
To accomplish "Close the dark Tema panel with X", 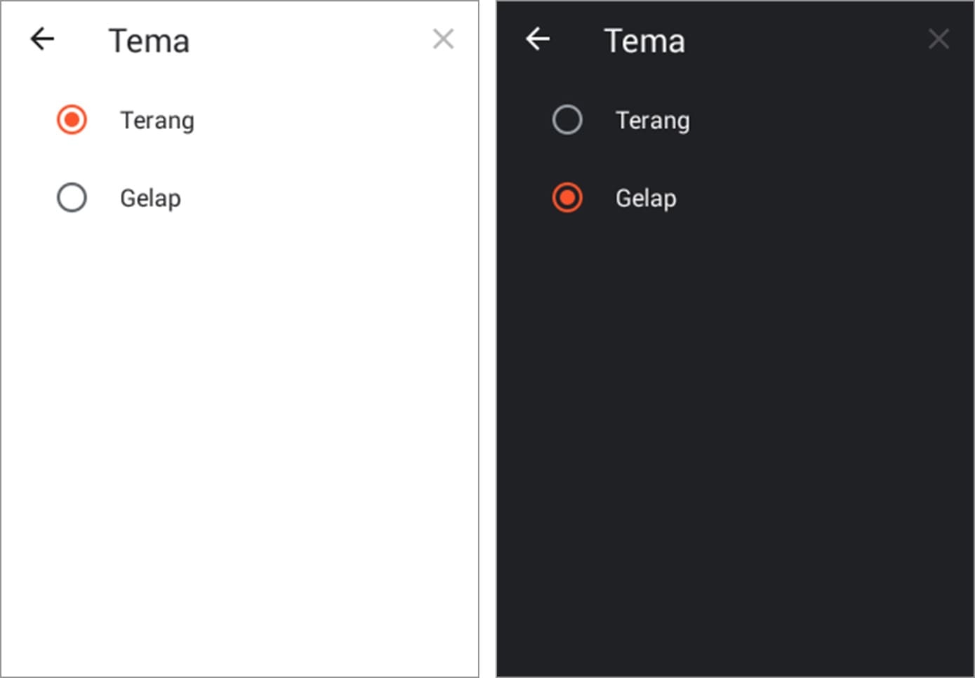I will pyautogui.click(x=938, y=39).
